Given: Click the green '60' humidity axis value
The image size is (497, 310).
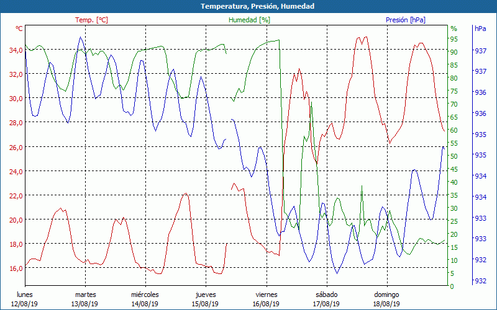Looking at the screenshot, I should pos(454,130).
